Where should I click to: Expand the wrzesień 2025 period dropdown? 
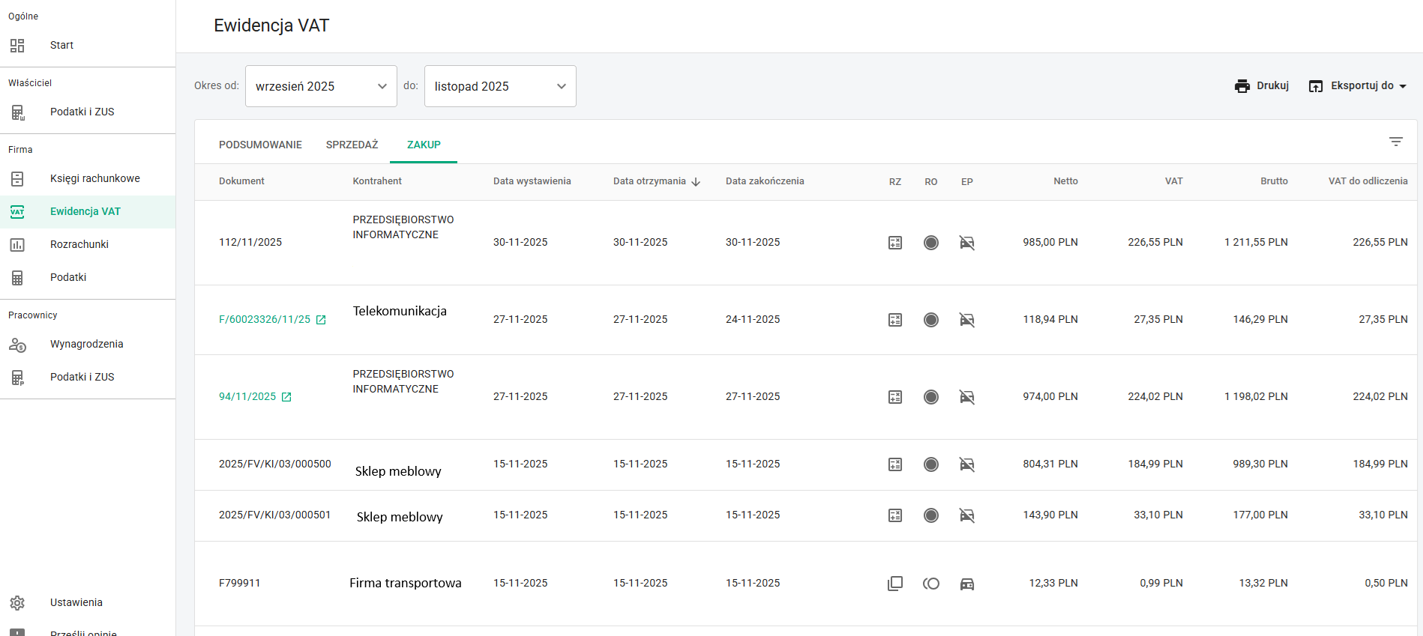coord(321,86)
